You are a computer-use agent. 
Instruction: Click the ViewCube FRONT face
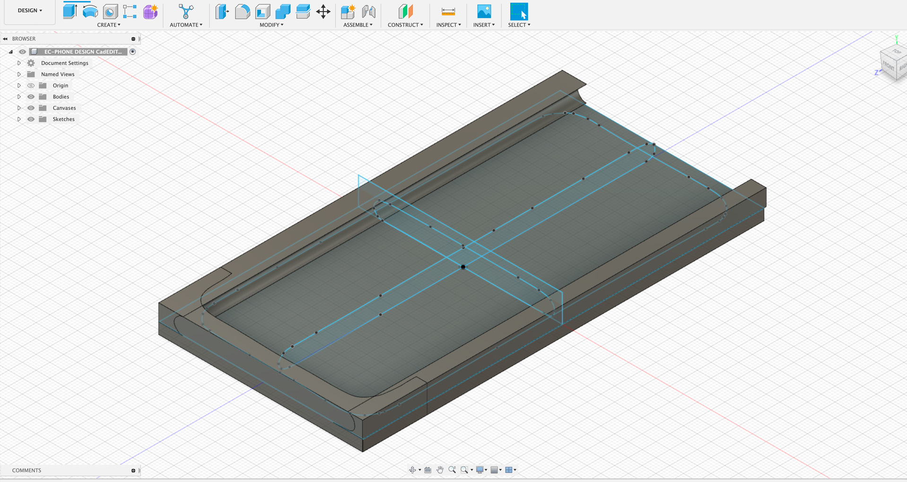click(889, 66)
